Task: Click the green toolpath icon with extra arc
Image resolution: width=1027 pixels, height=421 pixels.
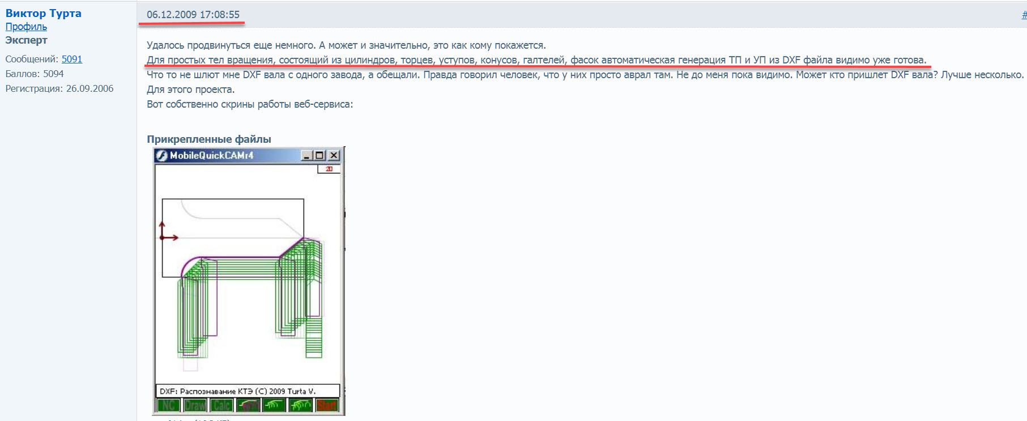Action: tap(300, 406)
